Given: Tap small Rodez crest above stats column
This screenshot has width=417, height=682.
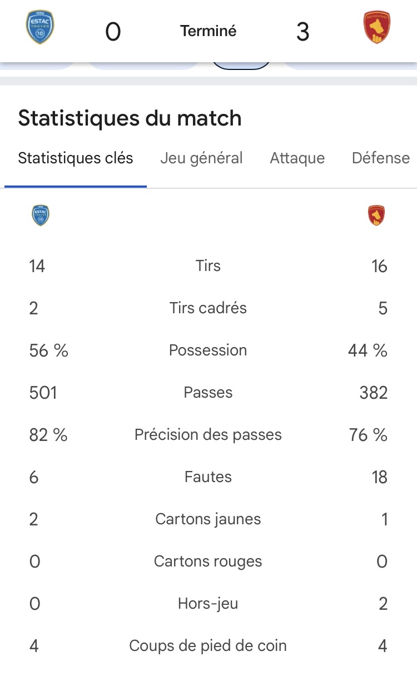Looking at the screenshot, I should pos(376,215).
